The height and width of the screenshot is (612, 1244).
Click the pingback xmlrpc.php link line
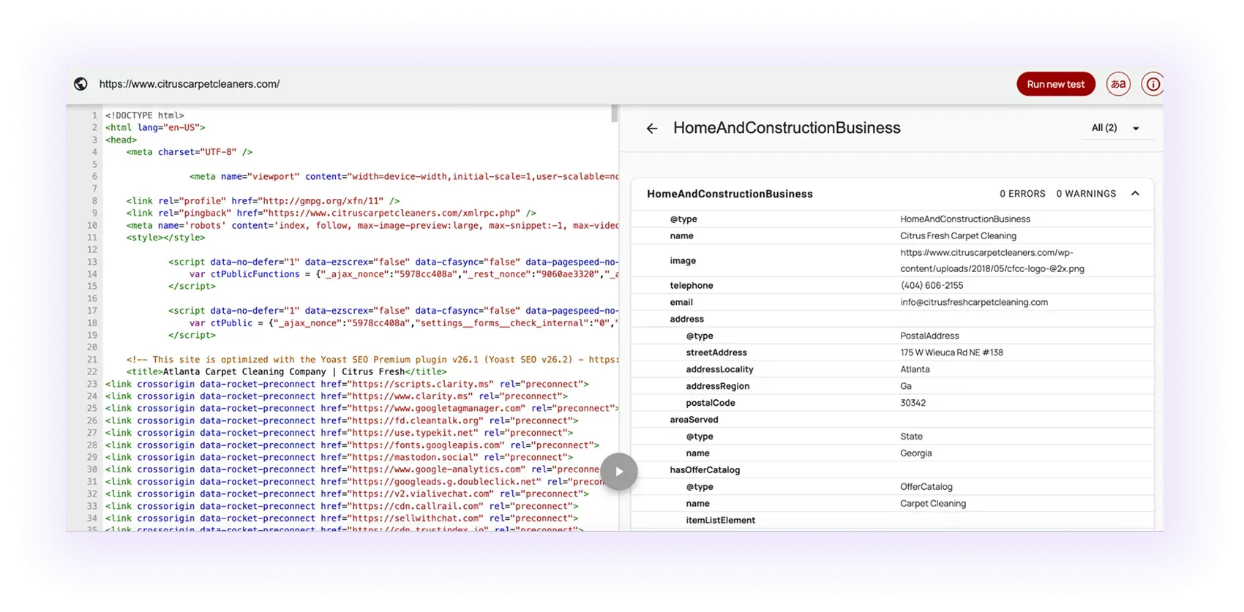tap(331, 214)
